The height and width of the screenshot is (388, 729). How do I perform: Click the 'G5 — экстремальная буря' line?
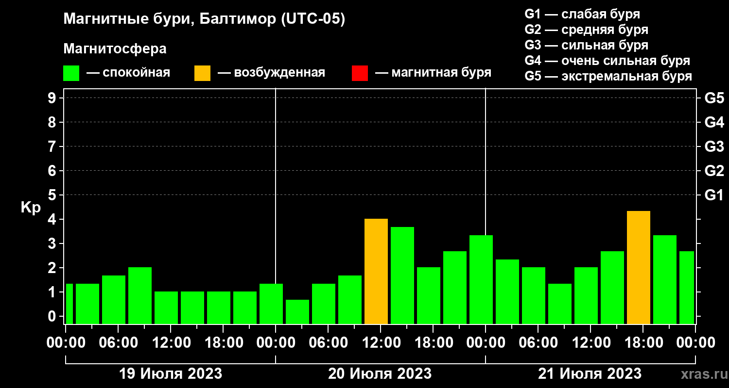pyautogui.click(x=608, y=76)
